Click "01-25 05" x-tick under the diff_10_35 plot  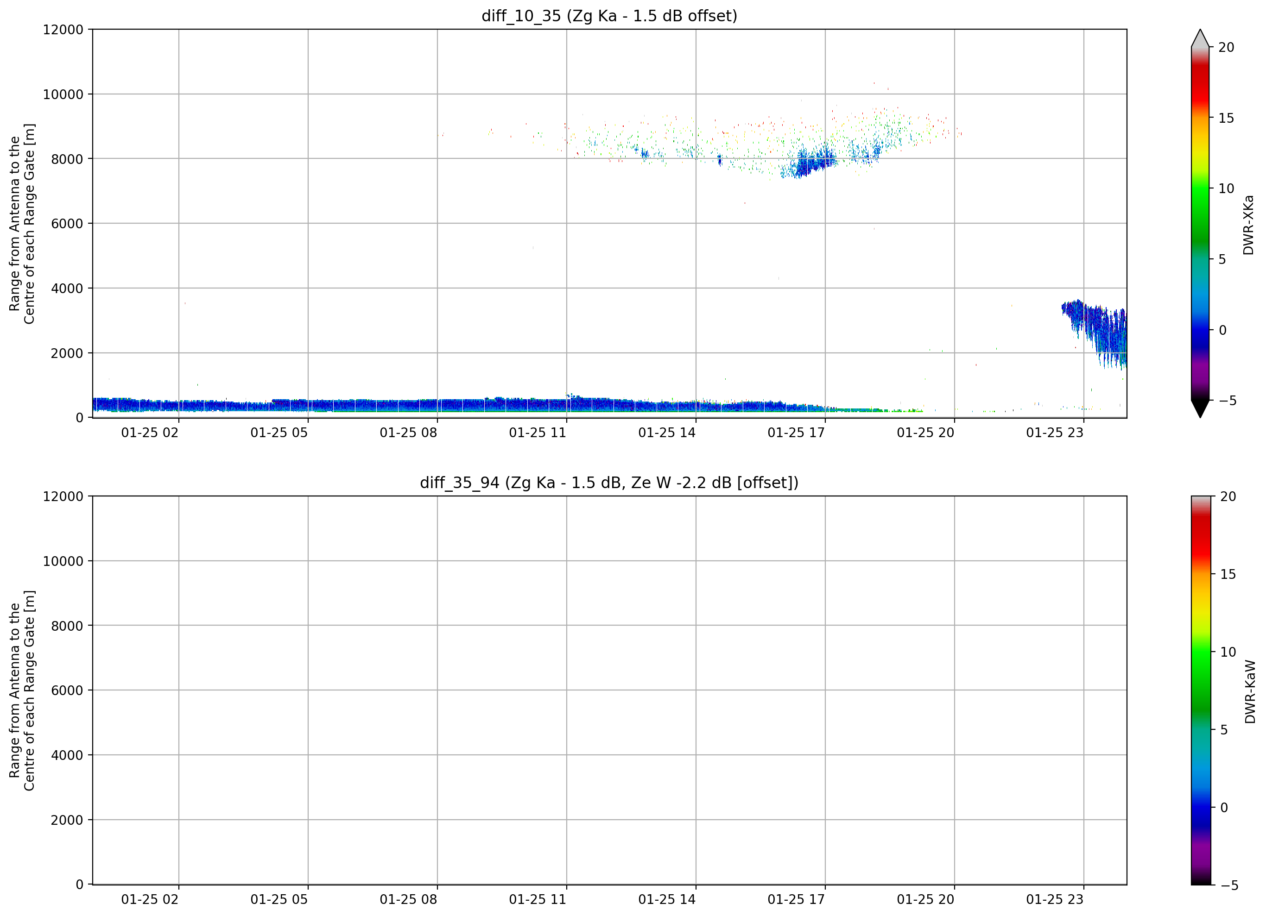[x=279, y=433]
